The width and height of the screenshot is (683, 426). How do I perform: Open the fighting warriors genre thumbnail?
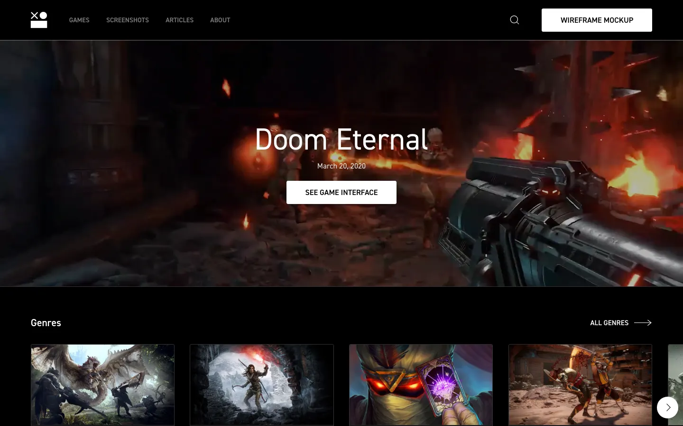tap(580, 385)
